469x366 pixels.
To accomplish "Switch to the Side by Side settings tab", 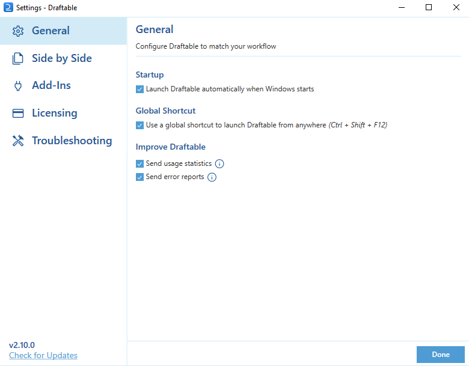I will (x=63, y=58).
